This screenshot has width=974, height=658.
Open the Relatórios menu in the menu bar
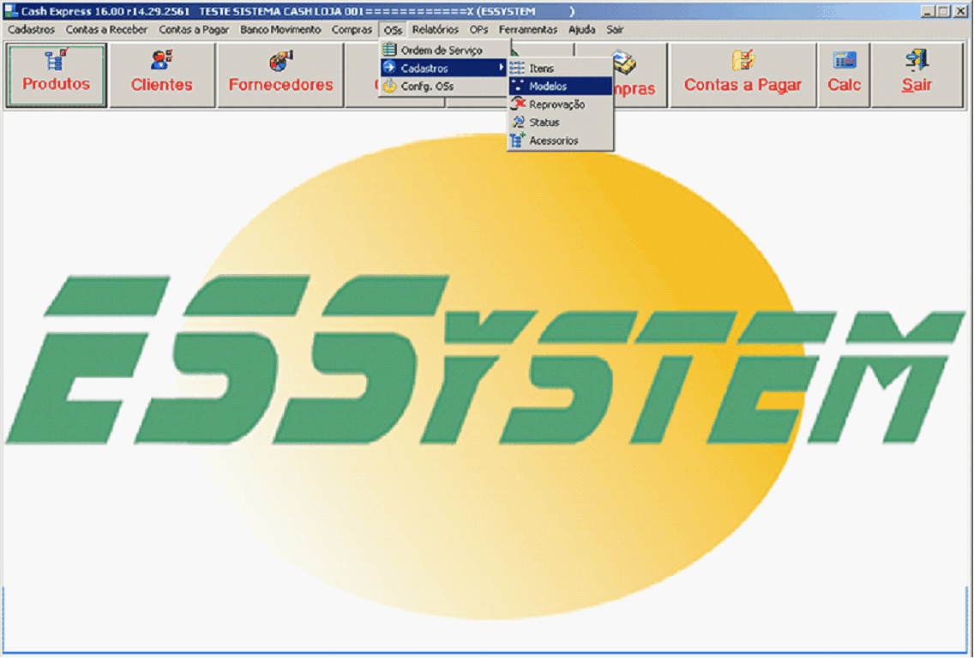[435, 30]
